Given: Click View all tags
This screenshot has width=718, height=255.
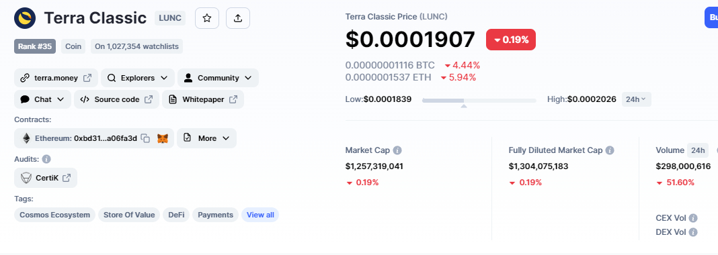Looking at the screenshot, I should [260, 215].
